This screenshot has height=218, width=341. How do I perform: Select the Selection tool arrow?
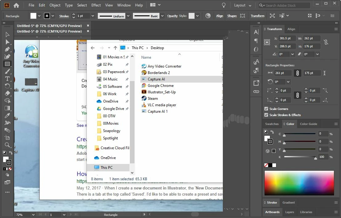coord(7,34)
